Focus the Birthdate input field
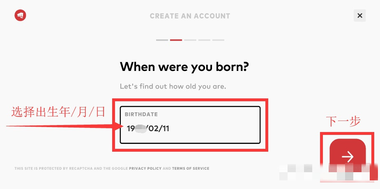 190,125
